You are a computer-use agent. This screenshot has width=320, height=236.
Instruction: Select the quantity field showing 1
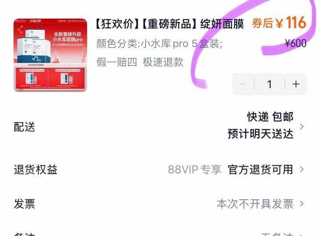click(270, 84)
